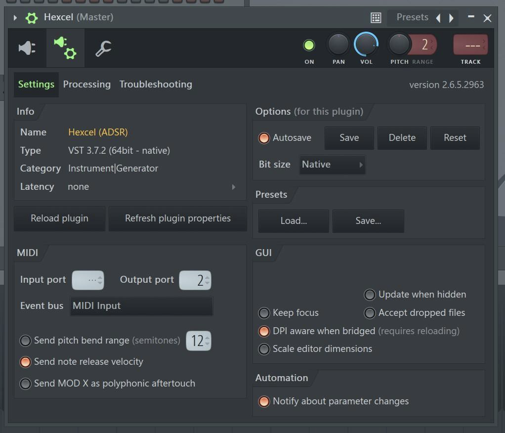Expand the Latency options arrow
This screenshot has width=505, height=433.
234,187
